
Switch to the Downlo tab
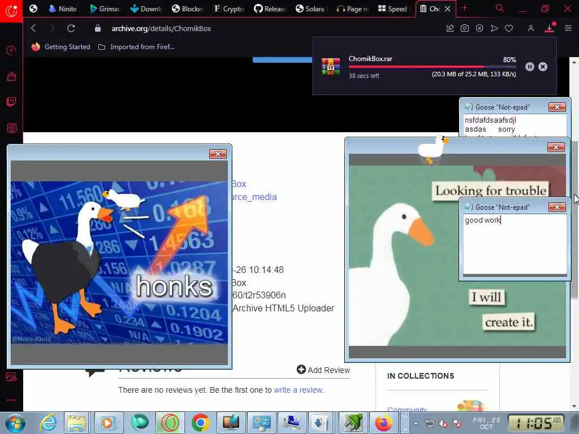point(146,8)
